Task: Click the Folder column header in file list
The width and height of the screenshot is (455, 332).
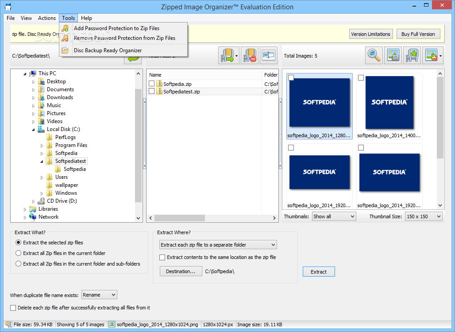Action: click(270, 74)
